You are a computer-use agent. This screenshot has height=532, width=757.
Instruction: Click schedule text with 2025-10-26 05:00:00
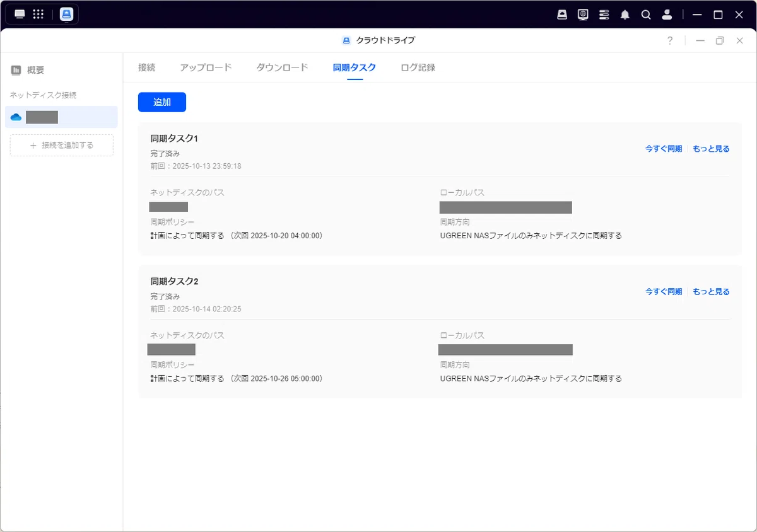(x=237, y=379)
